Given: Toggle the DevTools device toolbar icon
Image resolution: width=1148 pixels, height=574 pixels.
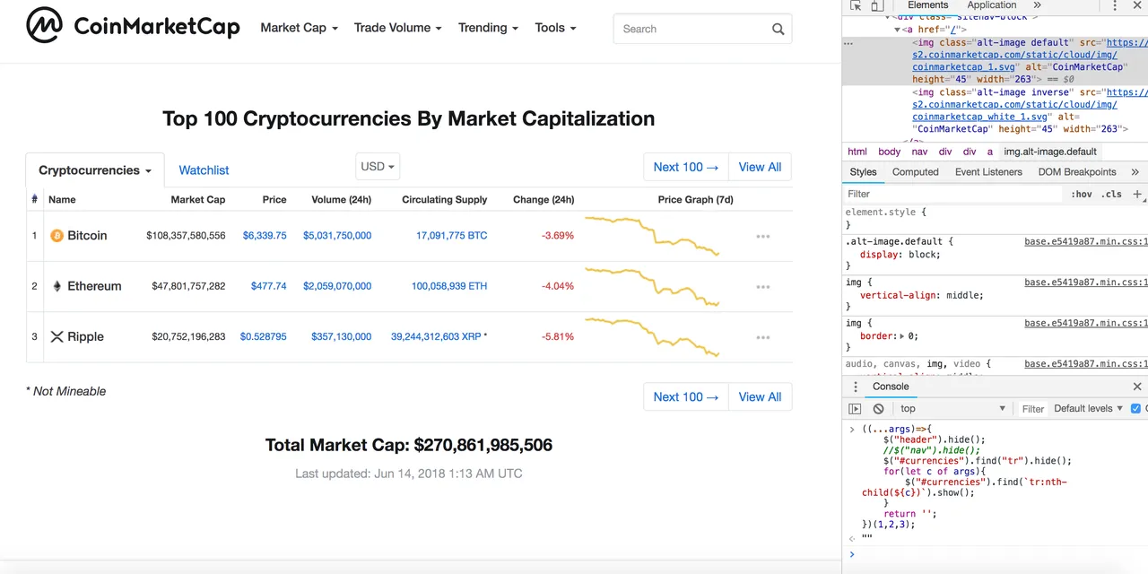Looking at the screenshot, I should tap(877, 5).
